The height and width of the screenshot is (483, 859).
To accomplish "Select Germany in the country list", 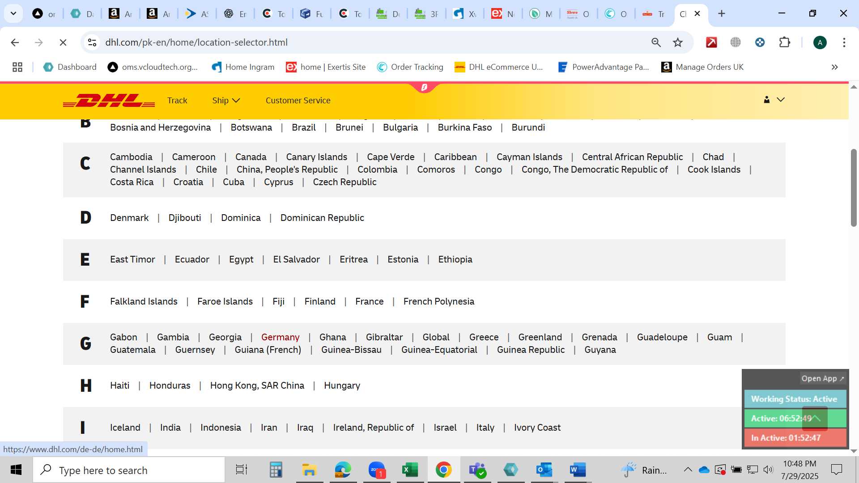I will (280, 337).
